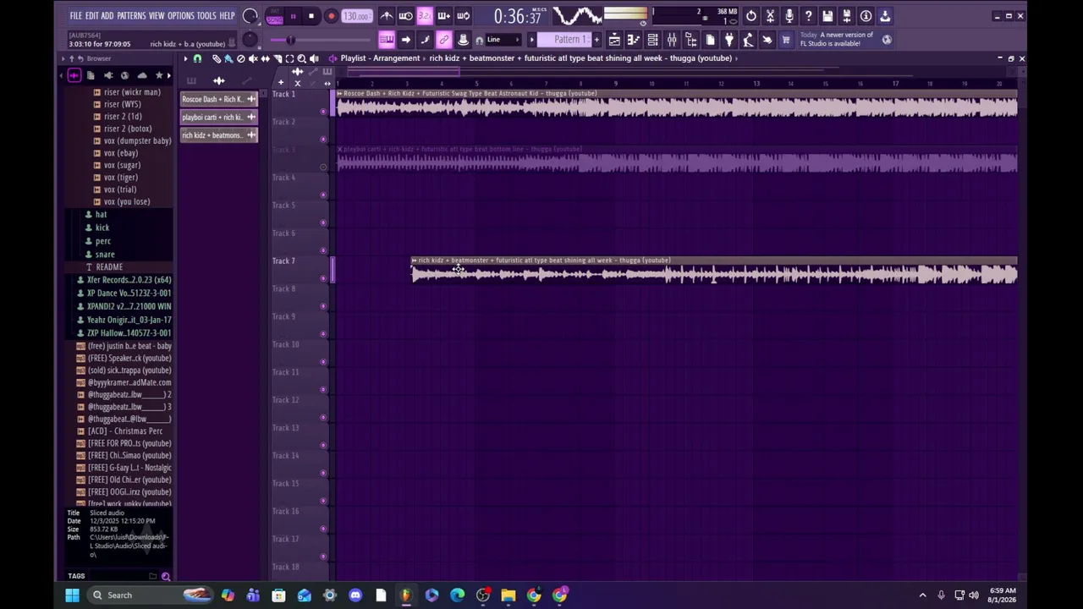The image size is (1083, 609).
Task: Open the Mixer view icon
Action: click(x=672, y=40)
